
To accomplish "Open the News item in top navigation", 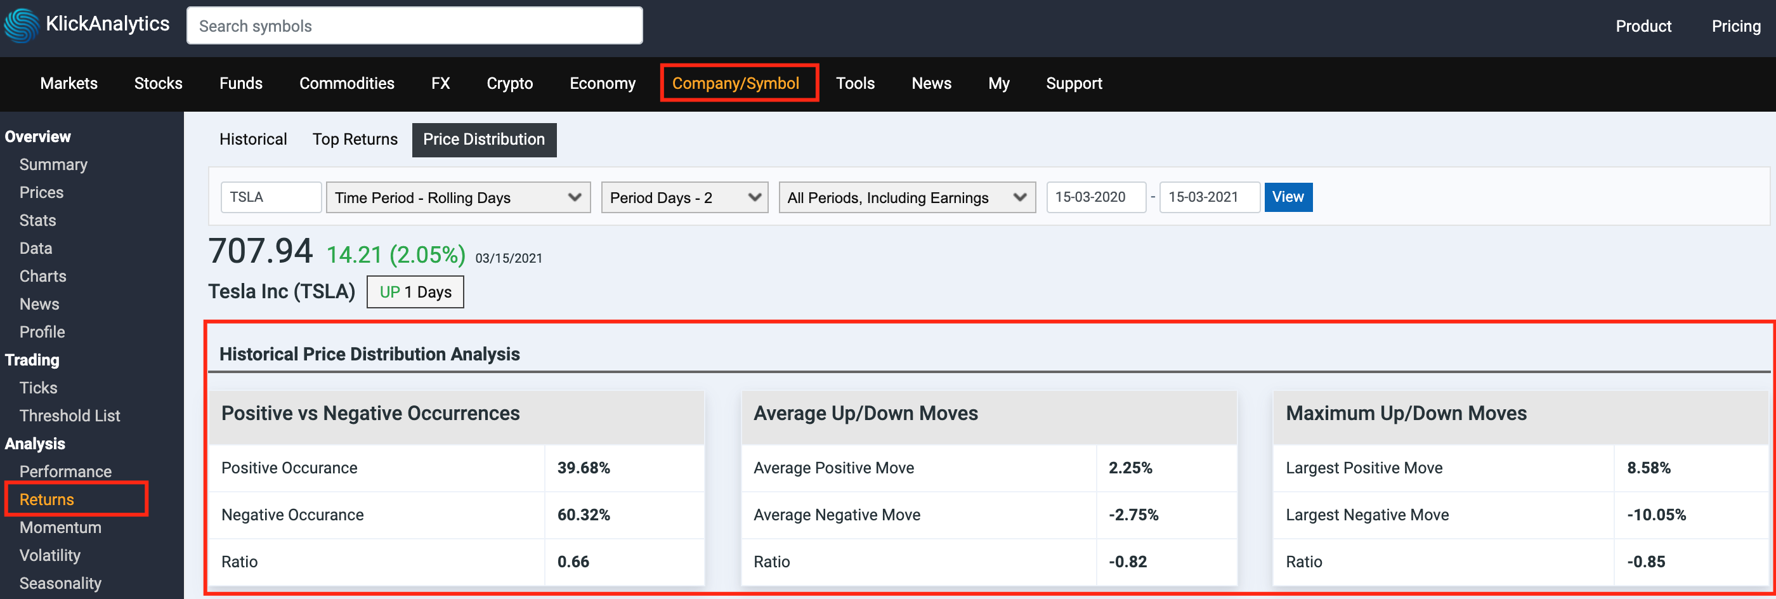I will tap(930, 84).
